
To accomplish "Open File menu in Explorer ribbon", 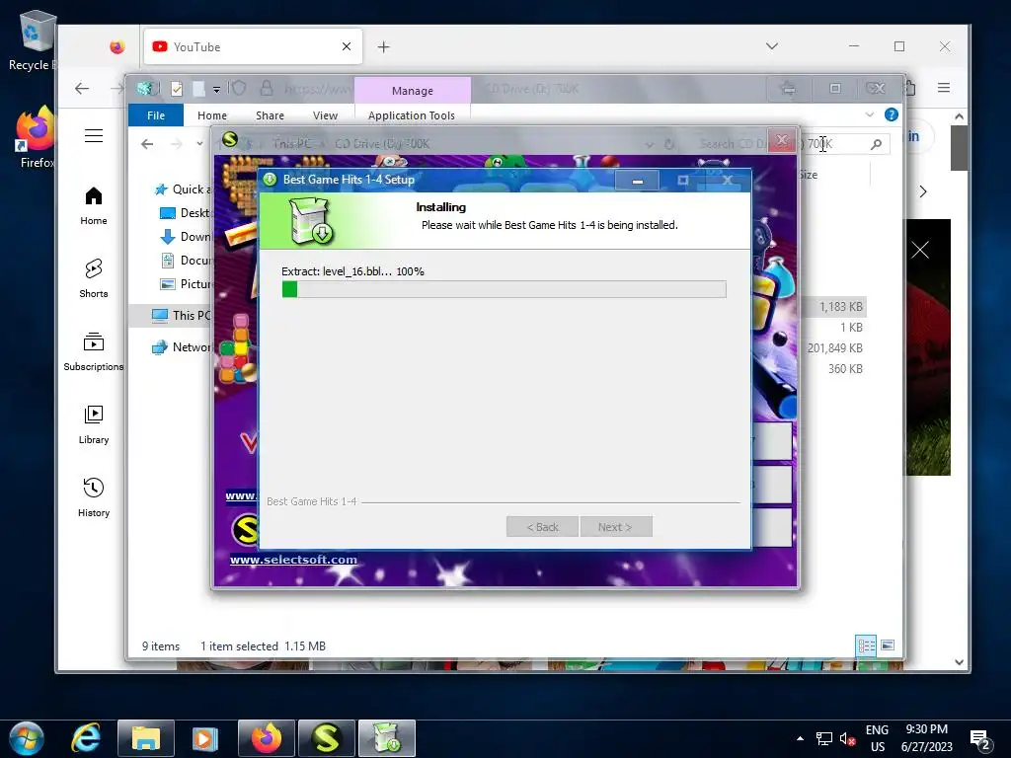I will 156,115.
